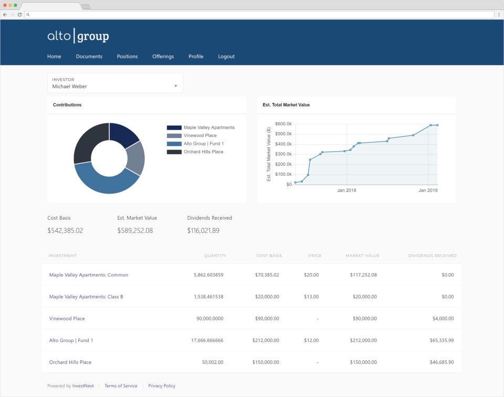The width and height of the screenshot is (504, 397).
Task: Open Maple Valley Apartments: Common investment
Action: 88,275
